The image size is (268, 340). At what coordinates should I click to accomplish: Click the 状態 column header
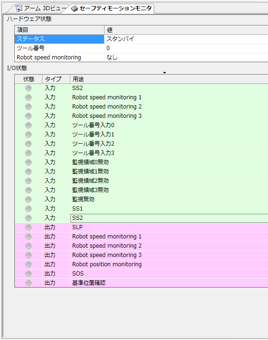[x=29, y=79]
